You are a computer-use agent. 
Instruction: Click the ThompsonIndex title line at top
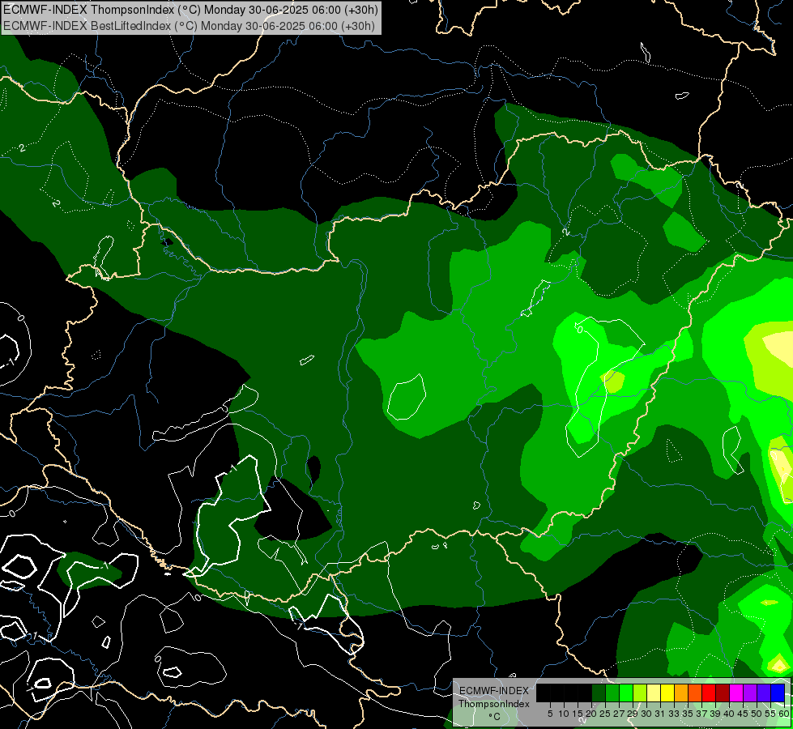coord(190,10)
